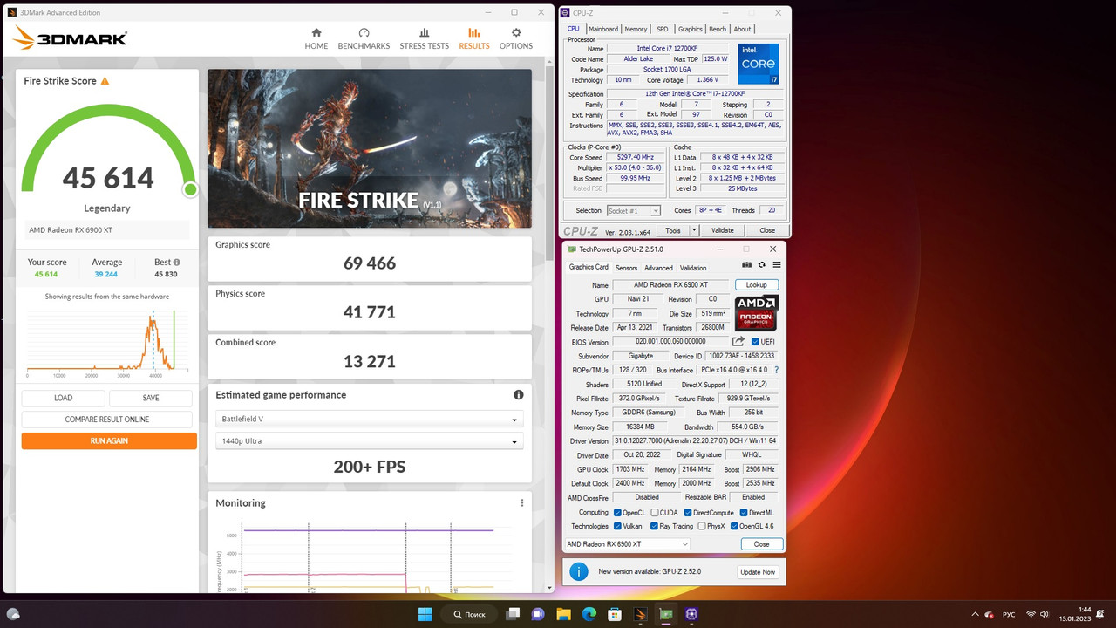Click the GPU-Z screenshot camera icon
Image resolution: width=1116 pixels, height=628 pixels.
[x=746, y=265]
